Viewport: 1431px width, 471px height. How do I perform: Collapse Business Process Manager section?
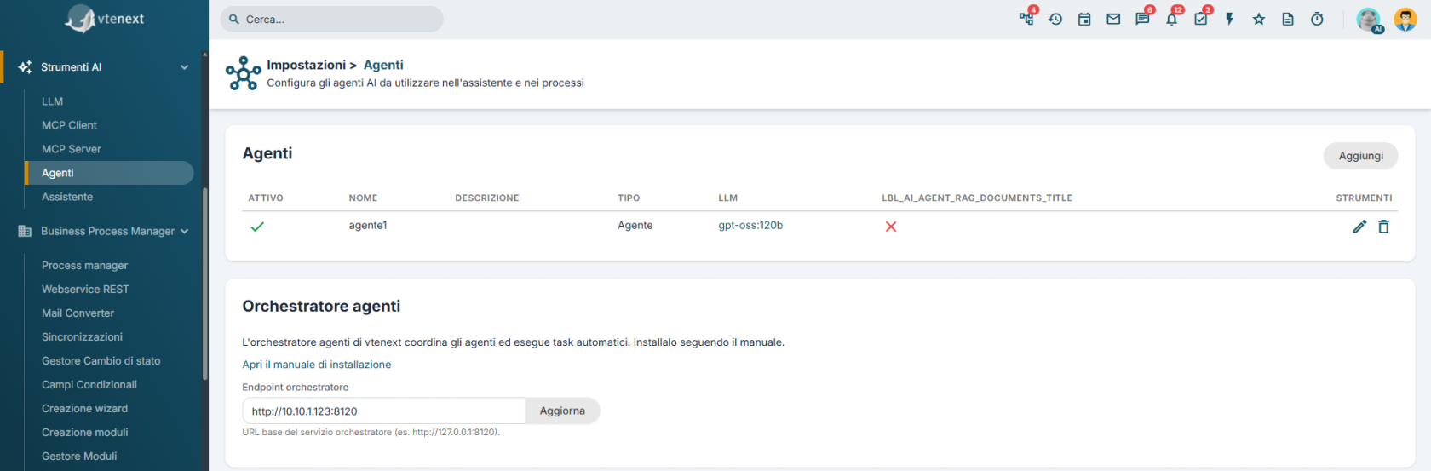[185, 231]
